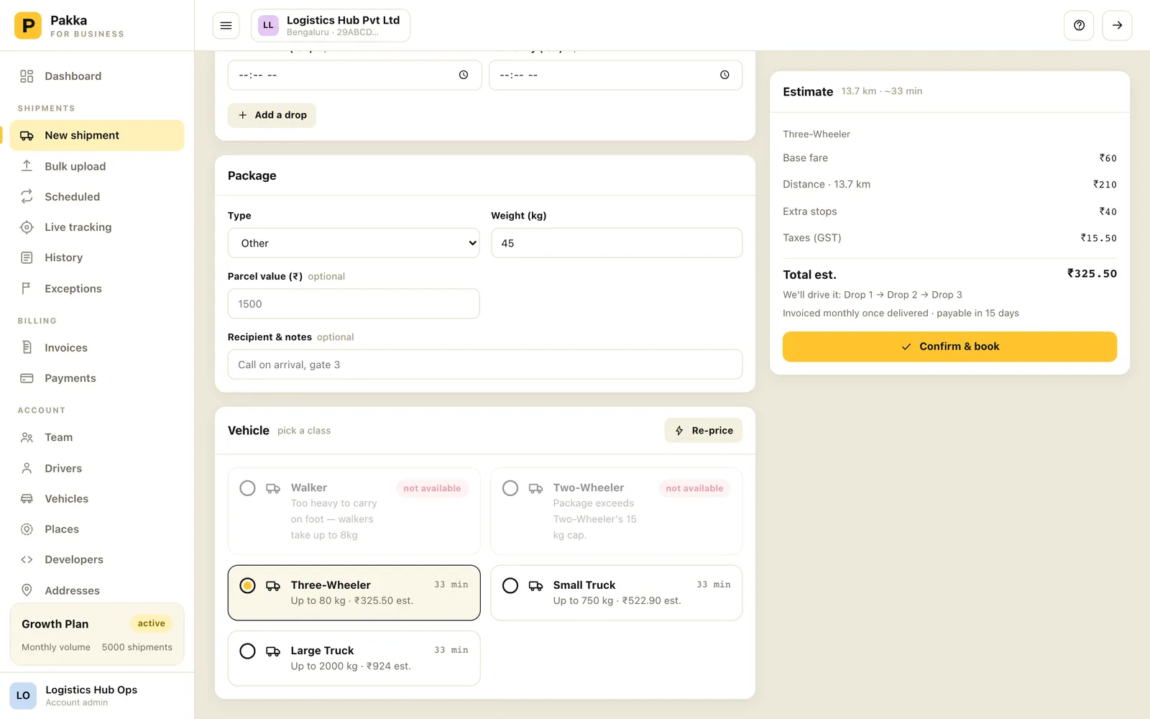
Task: Click the Growth Plan card
Action: tap(97, 634)
